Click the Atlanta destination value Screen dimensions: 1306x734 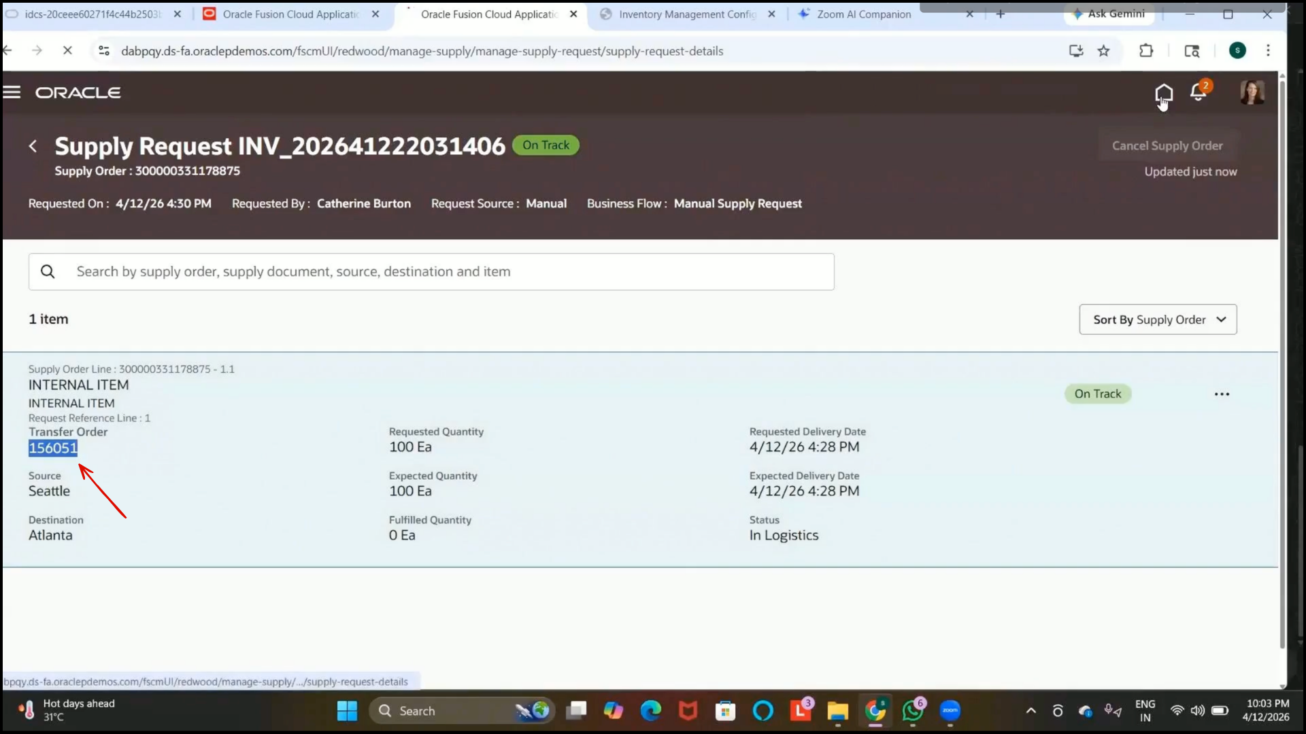click(50, 535)
